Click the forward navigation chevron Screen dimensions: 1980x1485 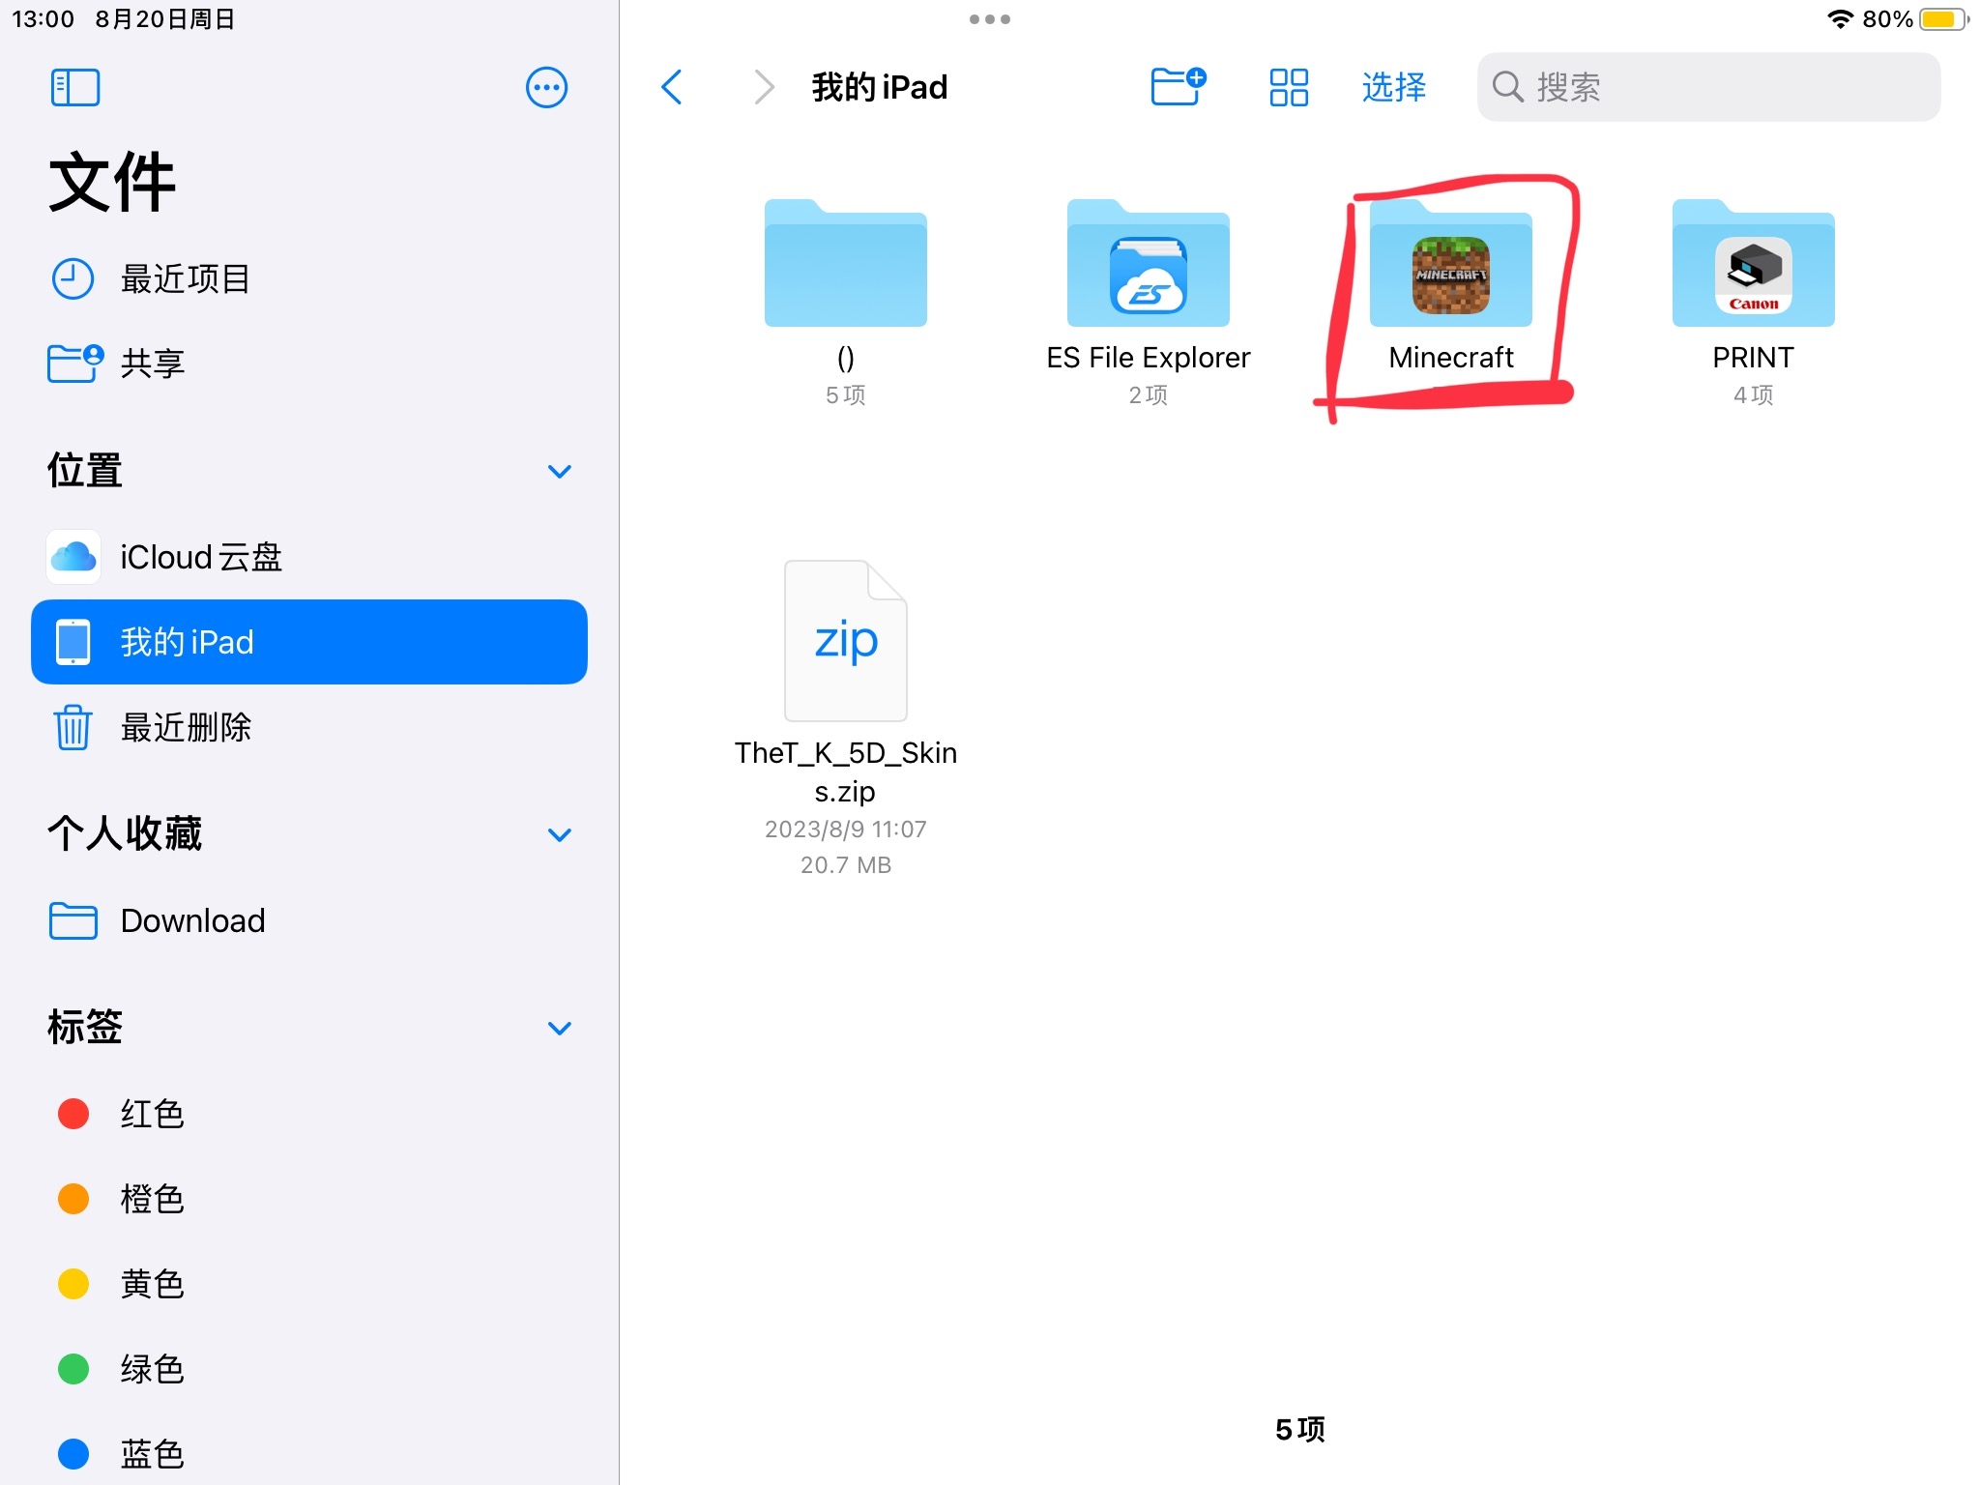[764, 87]
